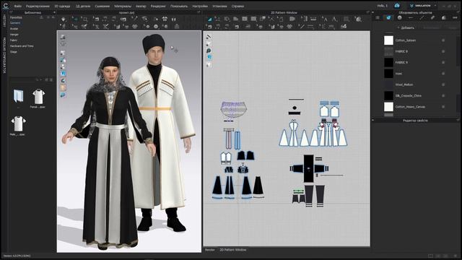Click the CLO logo icon at top left
462x260 pixels.
pos(6,6)
